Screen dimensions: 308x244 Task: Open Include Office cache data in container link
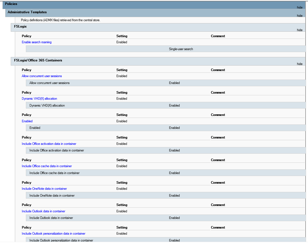(47, 166)
